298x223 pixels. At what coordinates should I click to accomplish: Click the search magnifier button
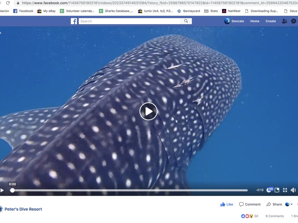tap(186, 21)
